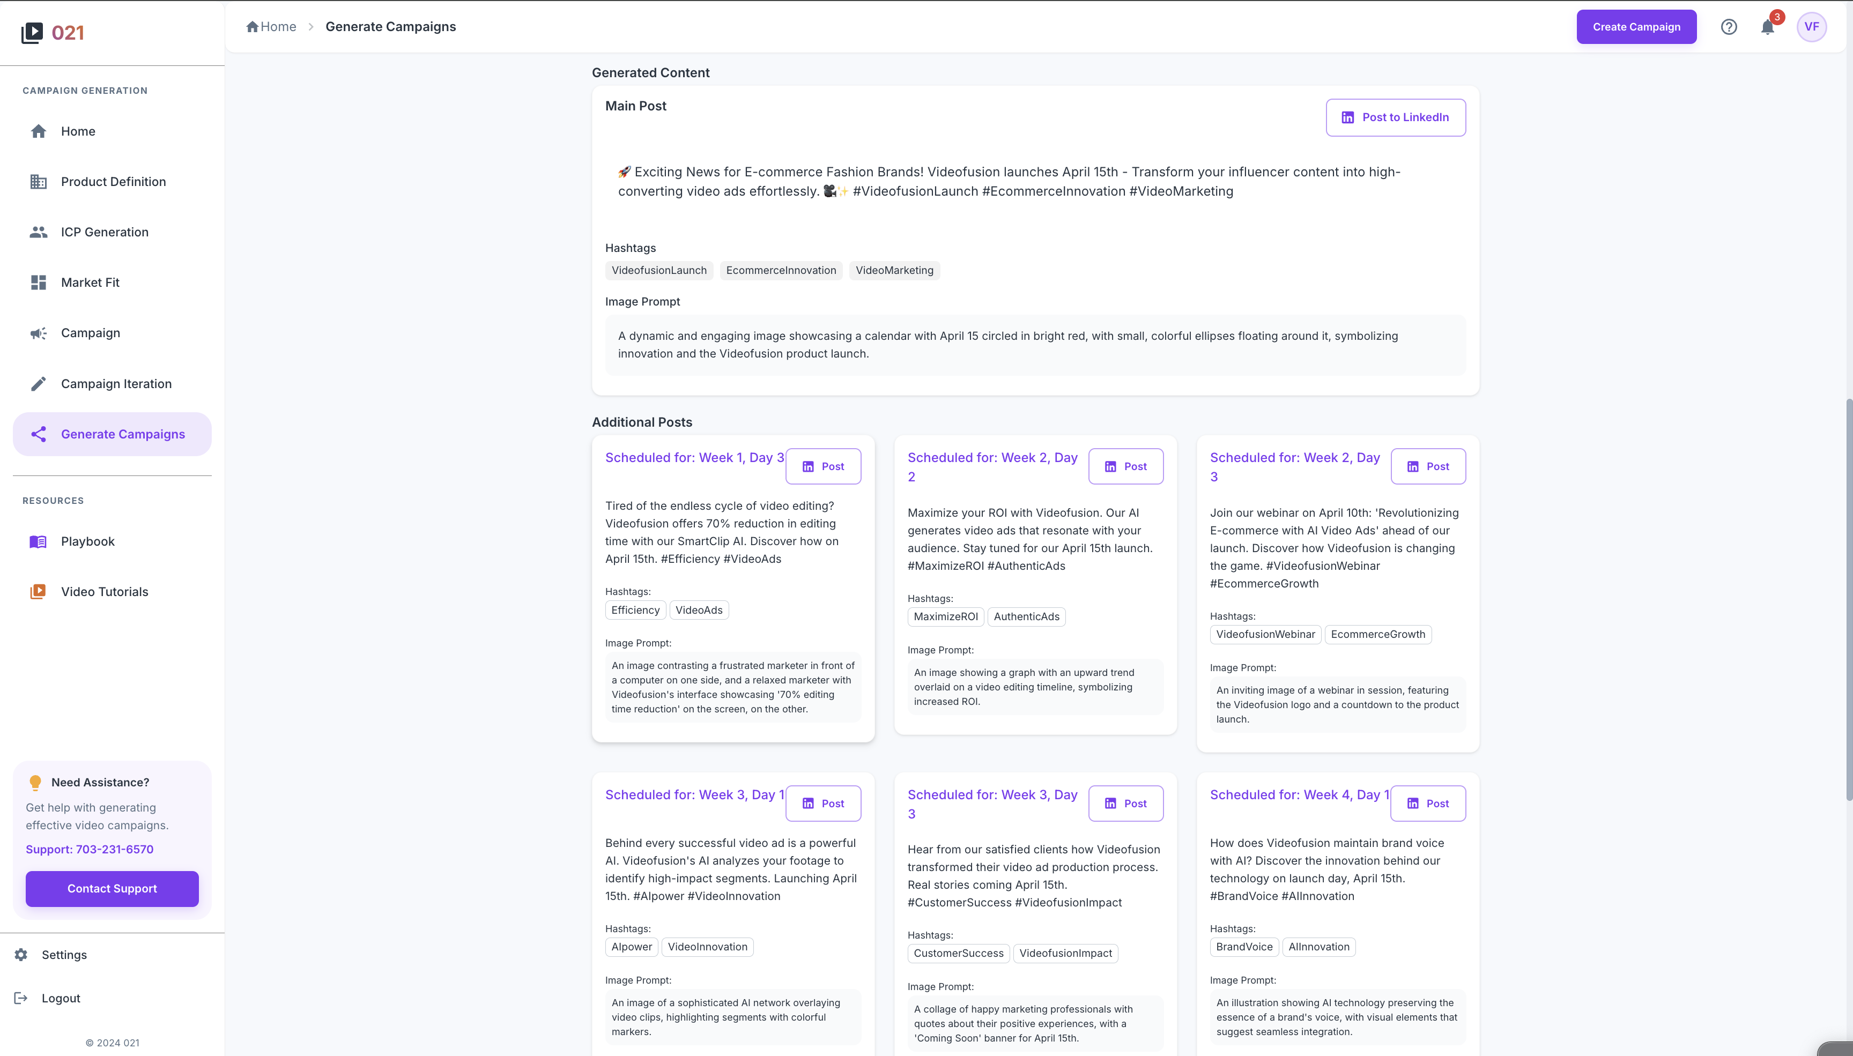Open notifications via the bell icon
This screenshot has height=1056, width=1853.
coord(1767,27)
